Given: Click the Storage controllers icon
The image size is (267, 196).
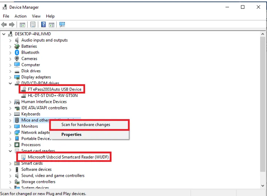Looking at the screenshot, I should click(x=17, y=182).
